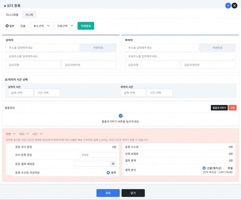This screenshot has height=200, width=241.
Task: Open 하차지 시간 선택 picker
Action: coord(160,93)
